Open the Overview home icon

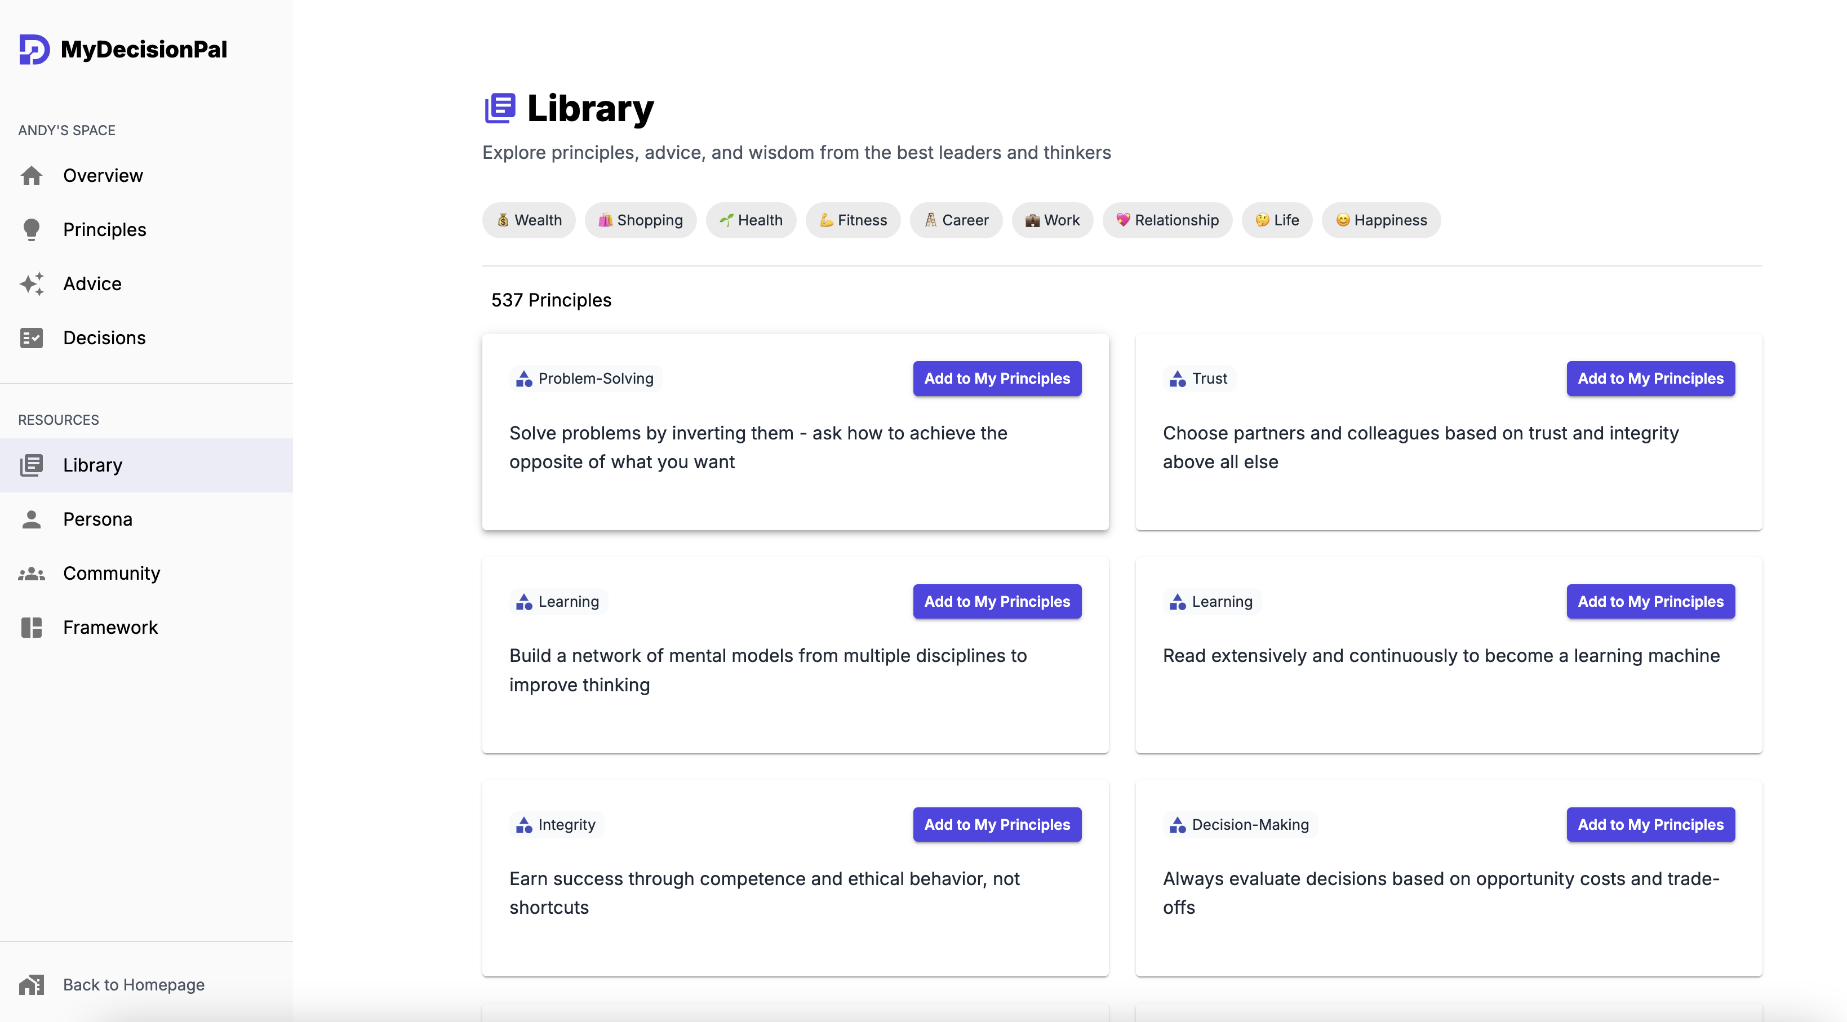pyautogui.click(x=32, y=176)
